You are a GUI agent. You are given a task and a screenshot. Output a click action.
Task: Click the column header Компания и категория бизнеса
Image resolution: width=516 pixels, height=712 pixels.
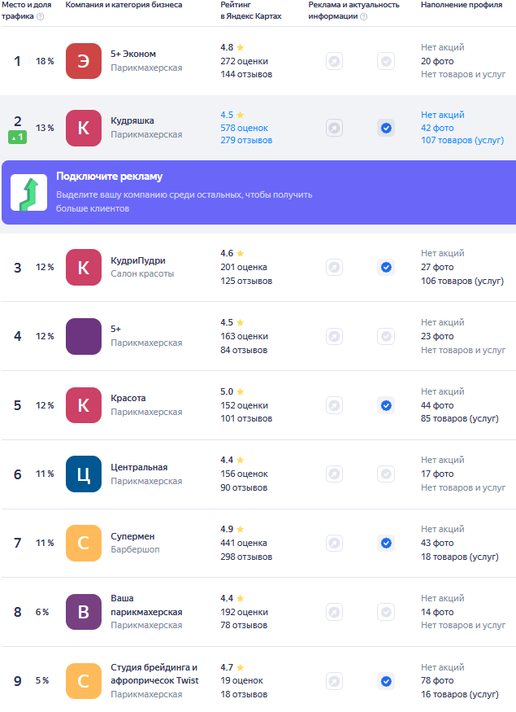pos(124,5)
